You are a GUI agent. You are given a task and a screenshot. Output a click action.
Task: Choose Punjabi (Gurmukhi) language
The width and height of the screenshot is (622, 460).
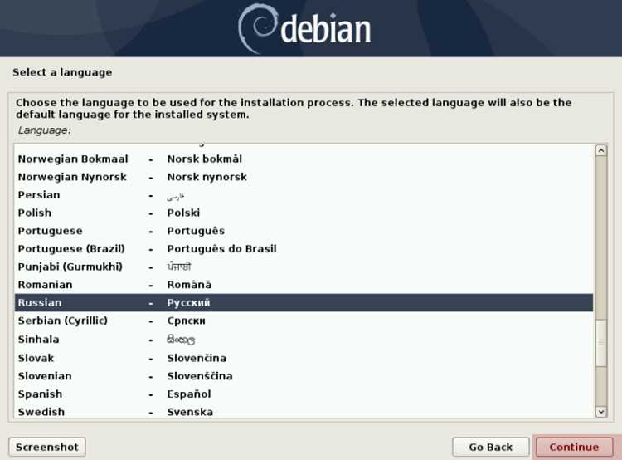click(x=304, y=267)
